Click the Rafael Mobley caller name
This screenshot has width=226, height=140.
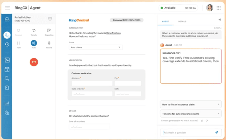[x=22, y=17]
